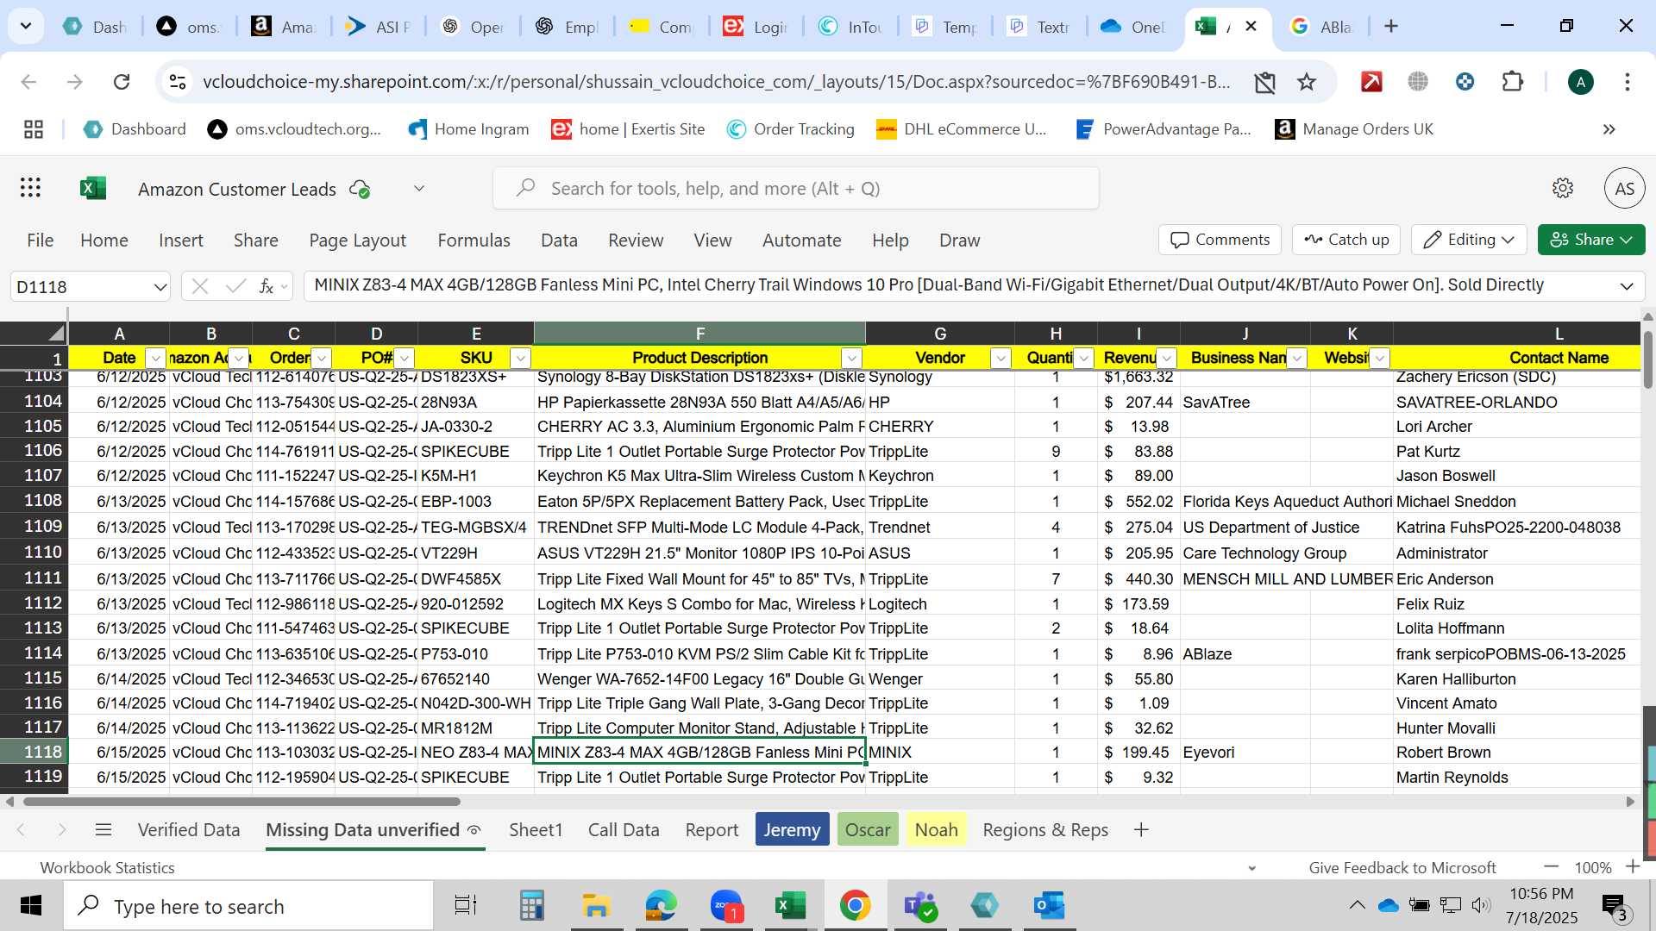The height and width of the screenshot is (931, 1656).
Task: Click Give Feedback to Microsoft link
Action: 1402,867
